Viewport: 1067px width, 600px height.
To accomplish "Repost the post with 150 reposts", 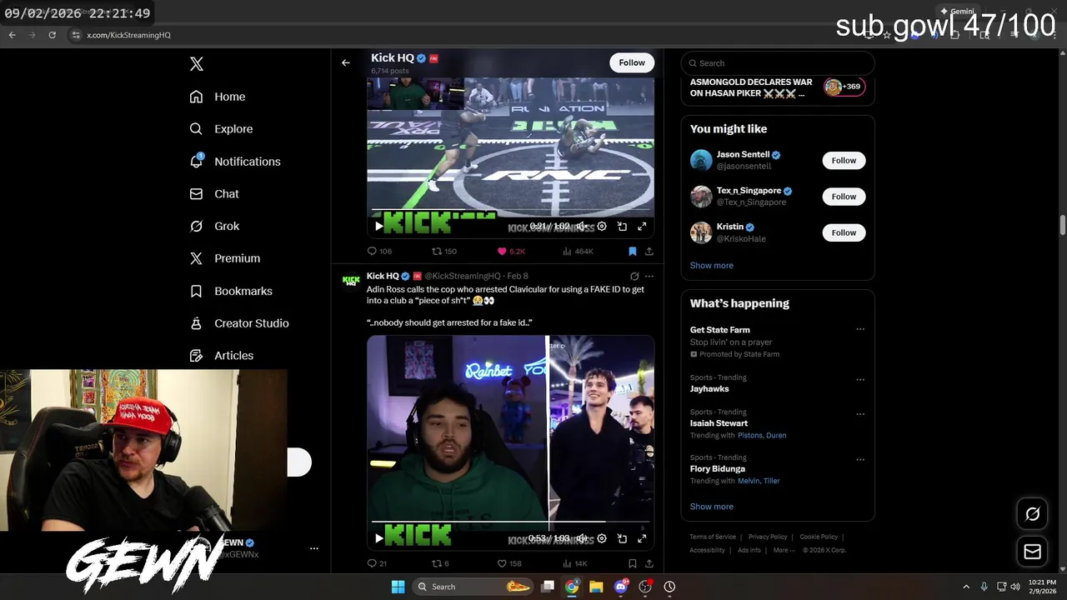I will [444, 251].
